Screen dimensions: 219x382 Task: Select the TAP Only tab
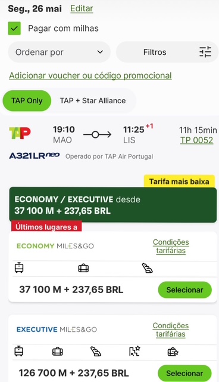tap(27, 101)
